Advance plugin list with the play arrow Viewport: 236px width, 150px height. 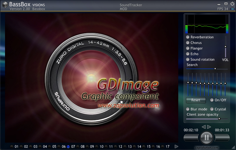click(176, 146)
